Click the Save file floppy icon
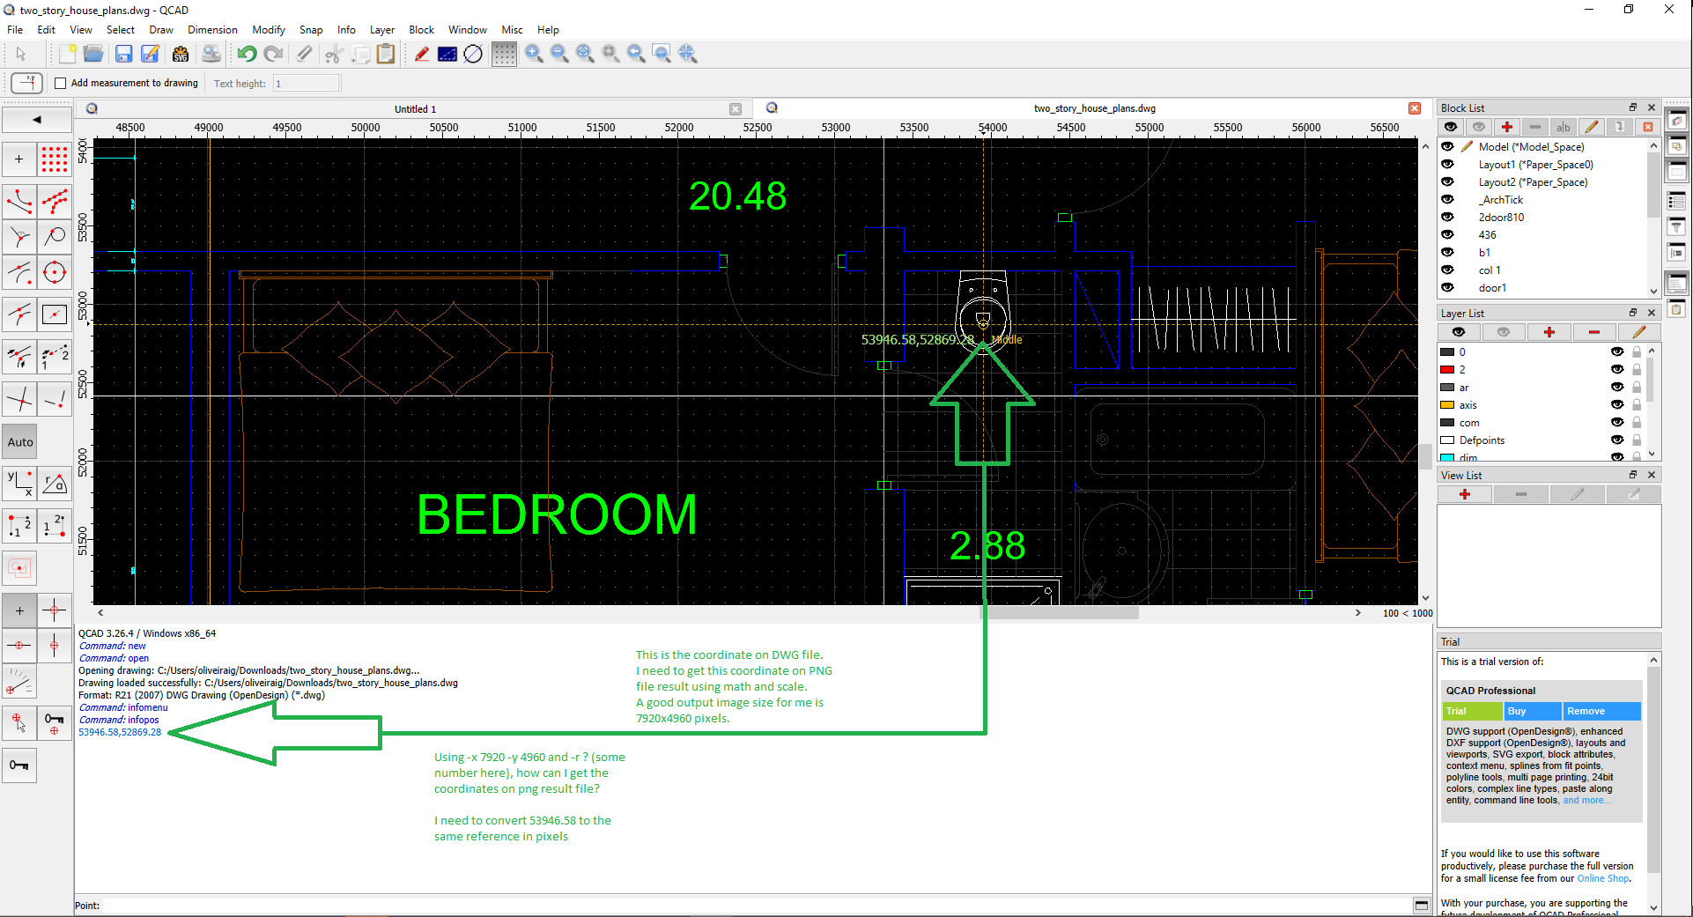Screen dimensions: 1693x917 click(x=123, y=54)
